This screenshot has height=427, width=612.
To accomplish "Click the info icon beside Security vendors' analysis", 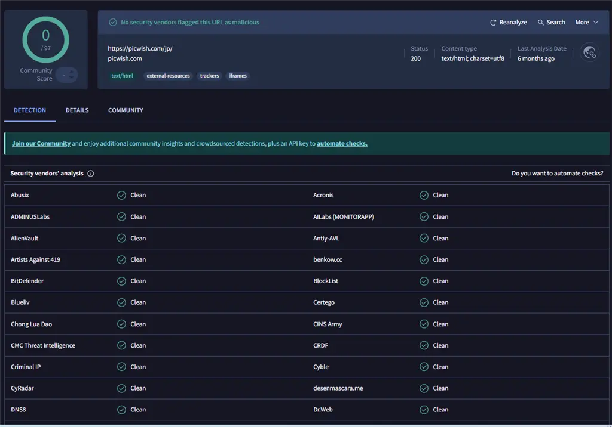I will (x=91, y=174).
